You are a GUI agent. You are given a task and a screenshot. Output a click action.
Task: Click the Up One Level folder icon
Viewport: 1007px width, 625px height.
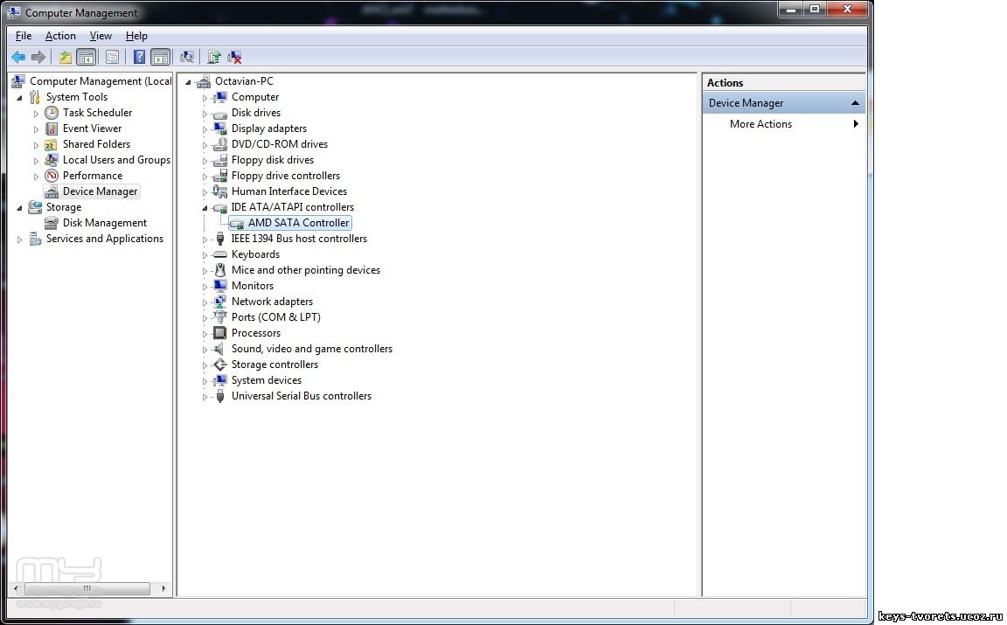[x=66, y=57]
